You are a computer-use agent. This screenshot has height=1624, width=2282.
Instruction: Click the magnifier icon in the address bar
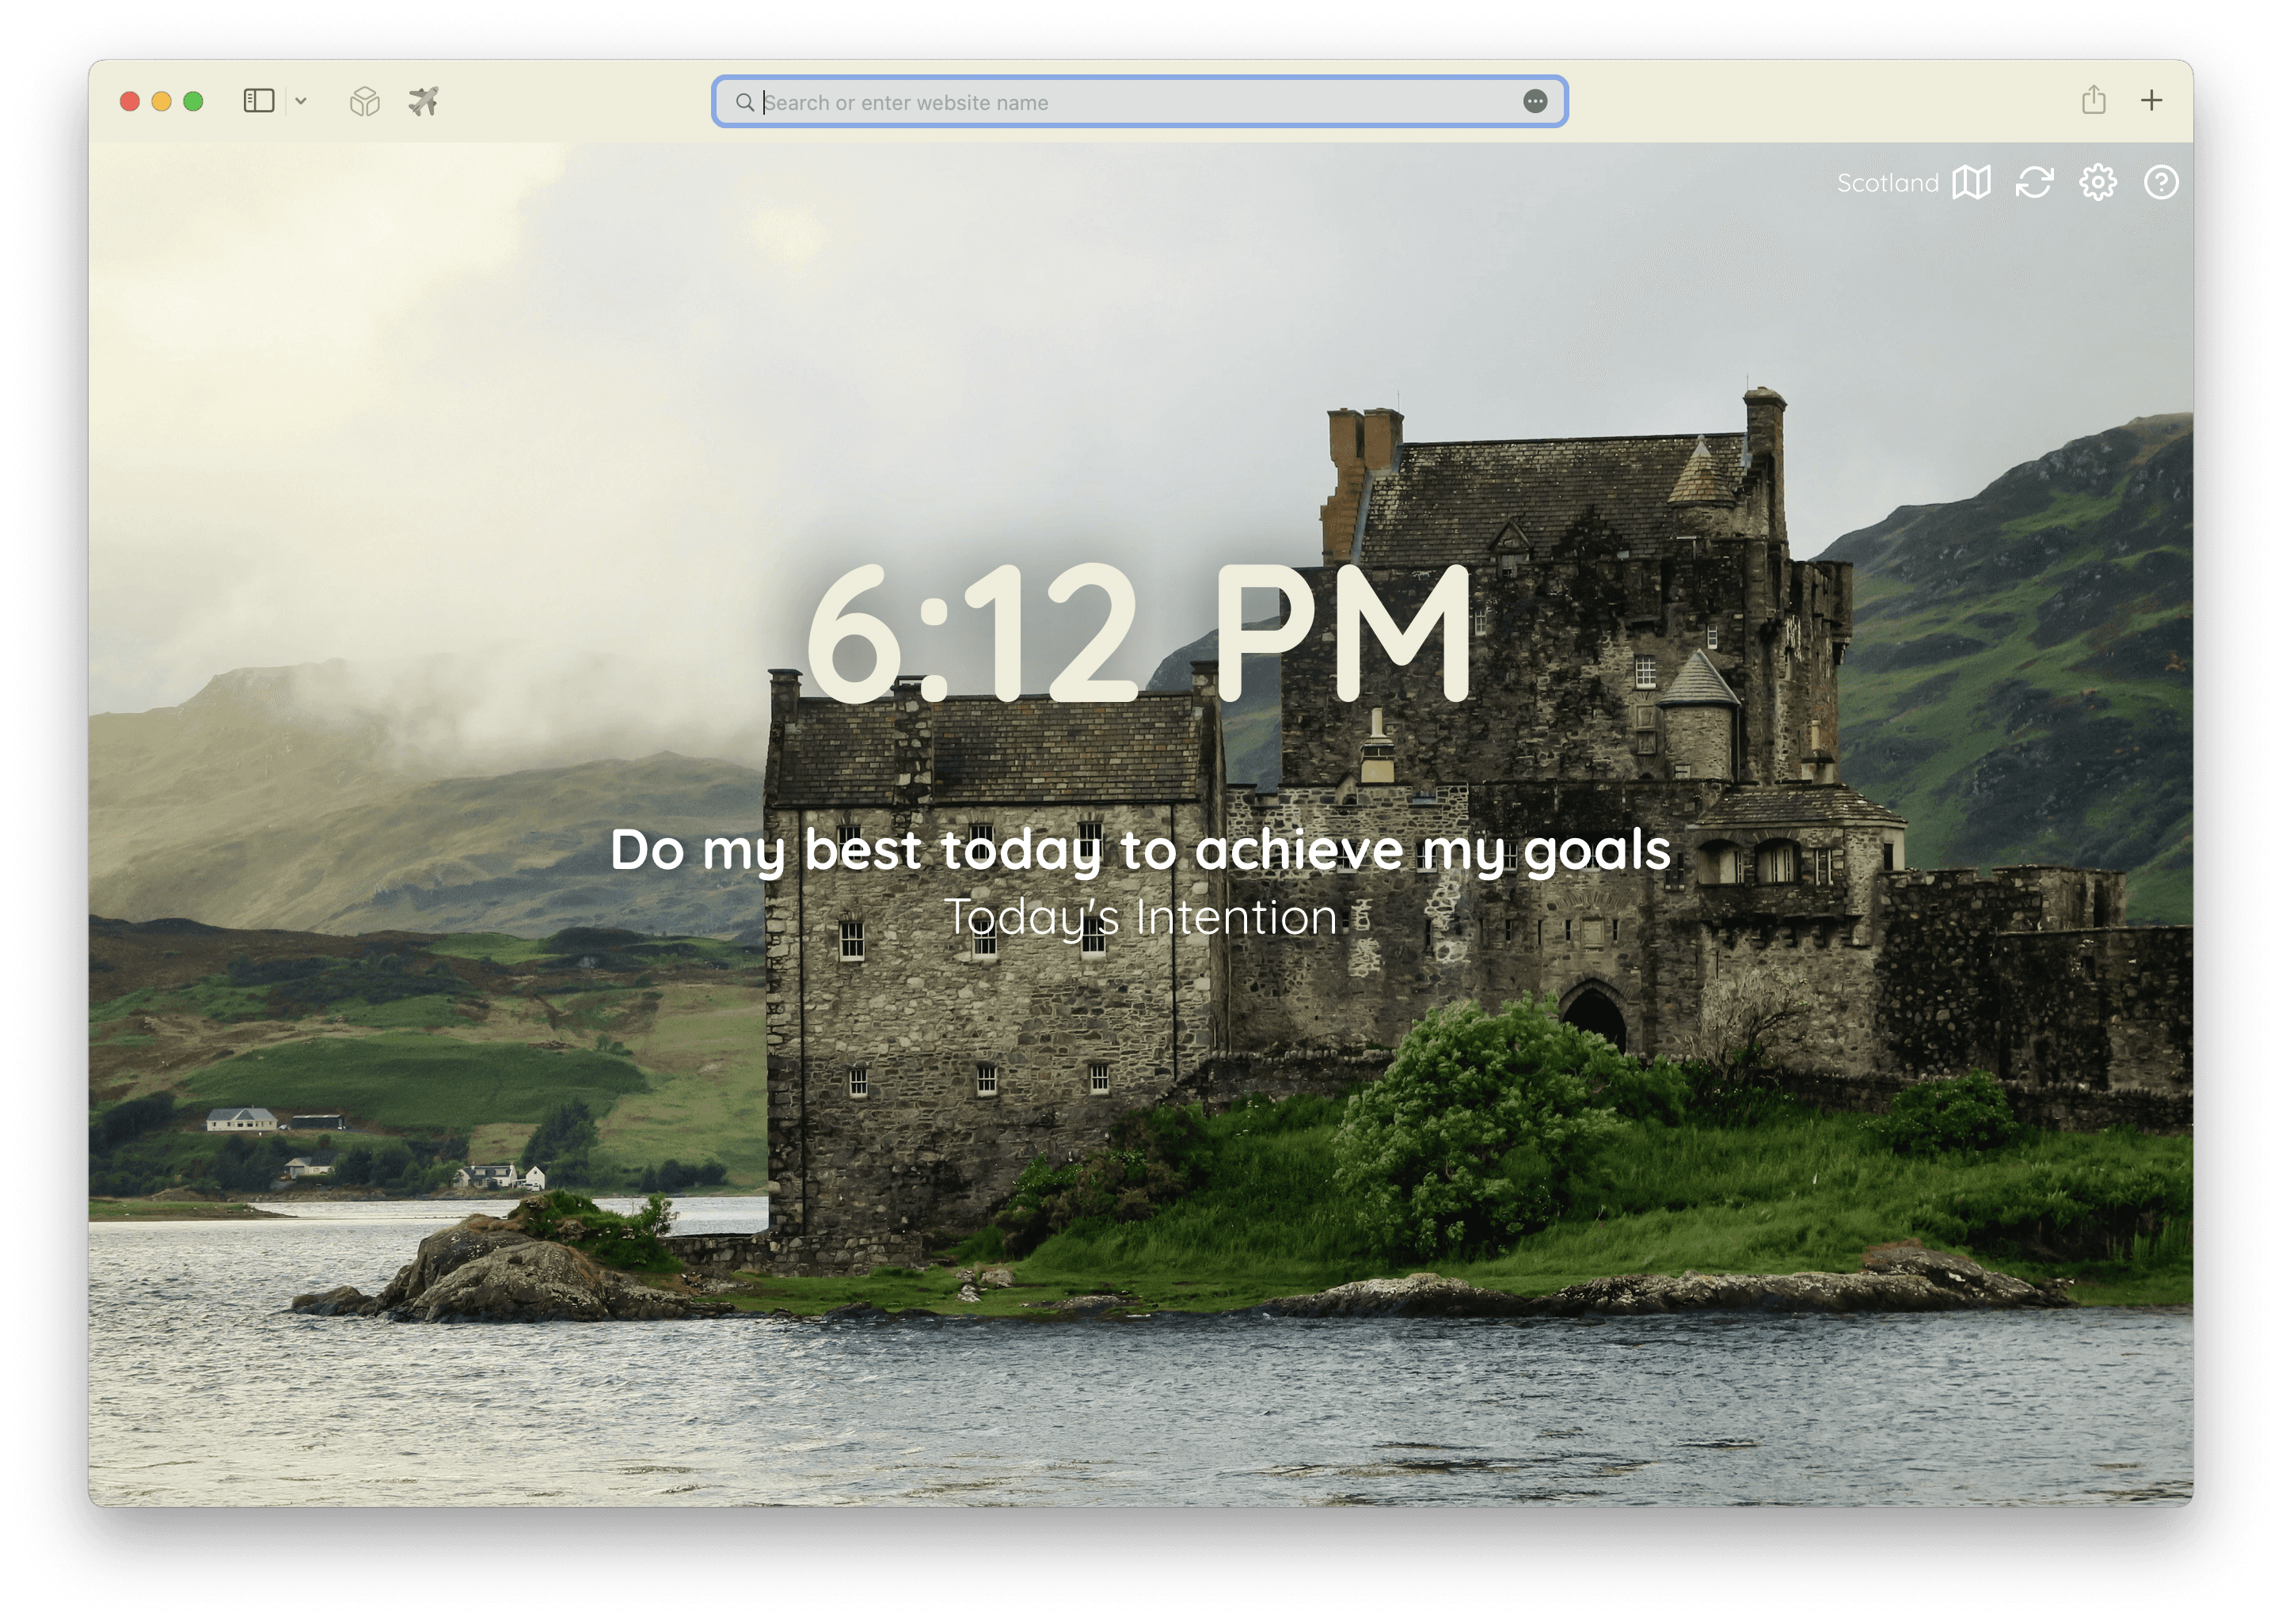click(x=744, y=102)
